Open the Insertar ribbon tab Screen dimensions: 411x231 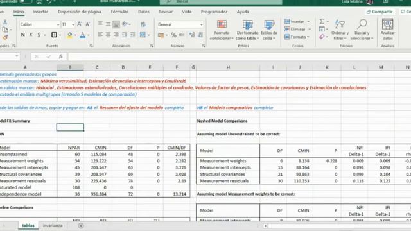40,12
